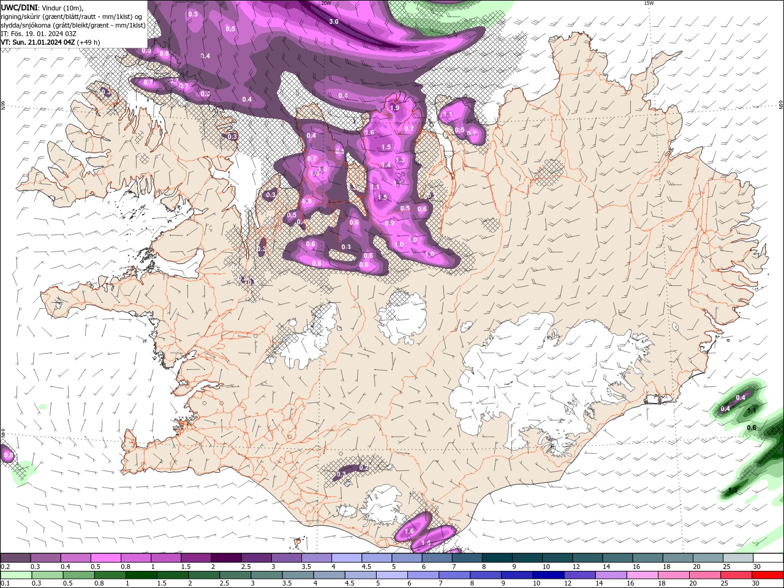Viewport: 784px width, 588px height.
Task: Pick the bright red 30 rain legend swatch
Action: [x=767, y=575]
